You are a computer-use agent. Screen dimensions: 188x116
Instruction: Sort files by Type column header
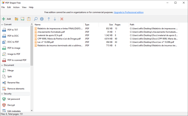tap(91, 25)
